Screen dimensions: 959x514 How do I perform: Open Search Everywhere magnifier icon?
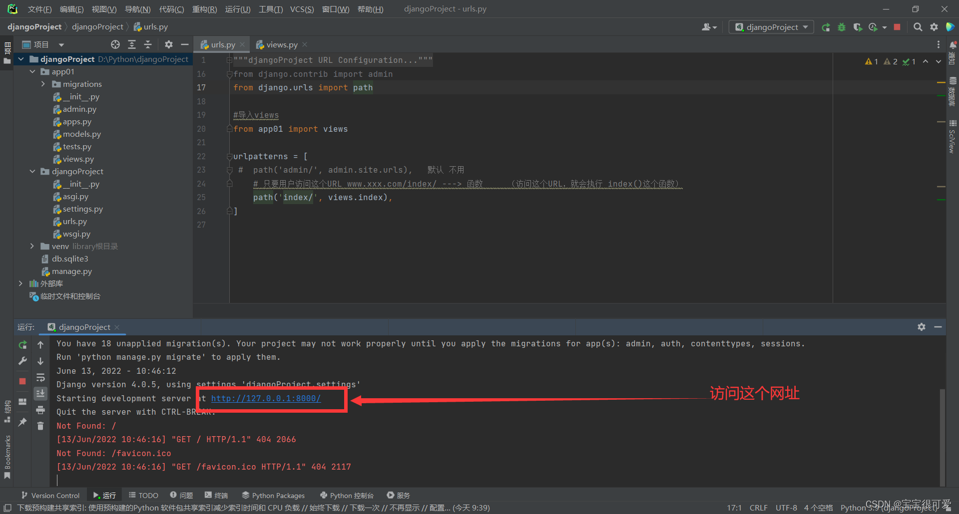918,27
